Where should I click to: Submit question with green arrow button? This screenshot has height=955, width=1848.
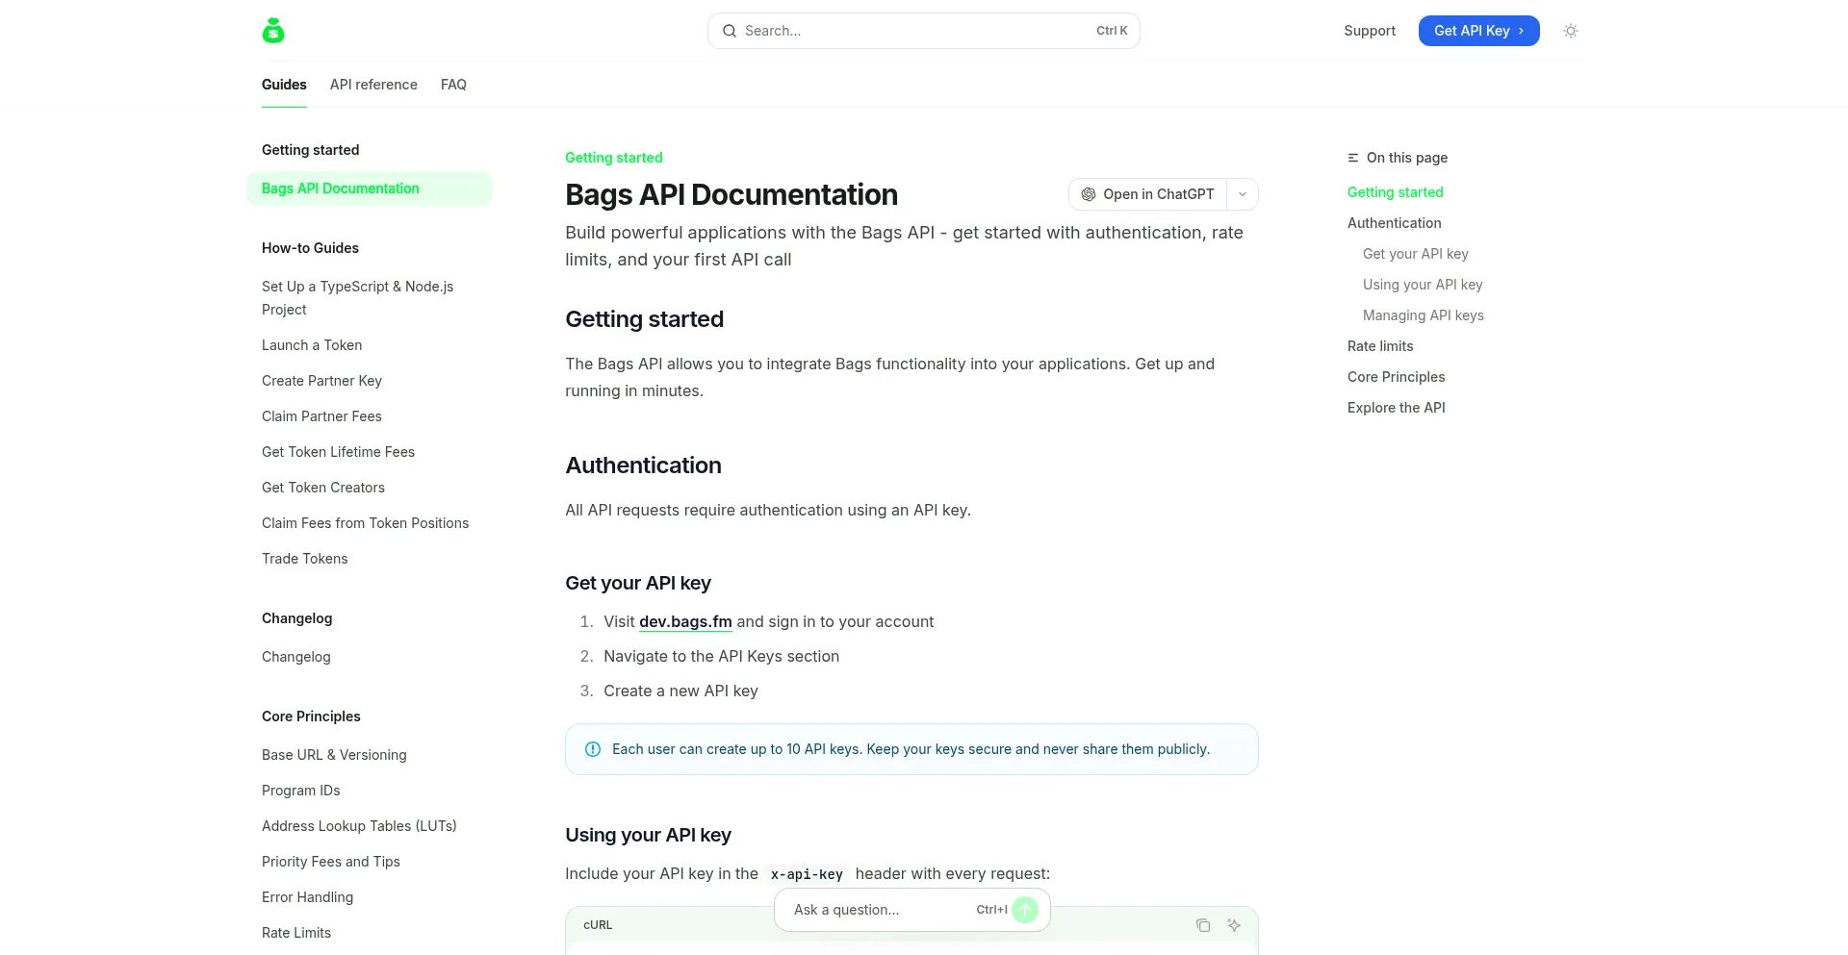coord(1025,910)
